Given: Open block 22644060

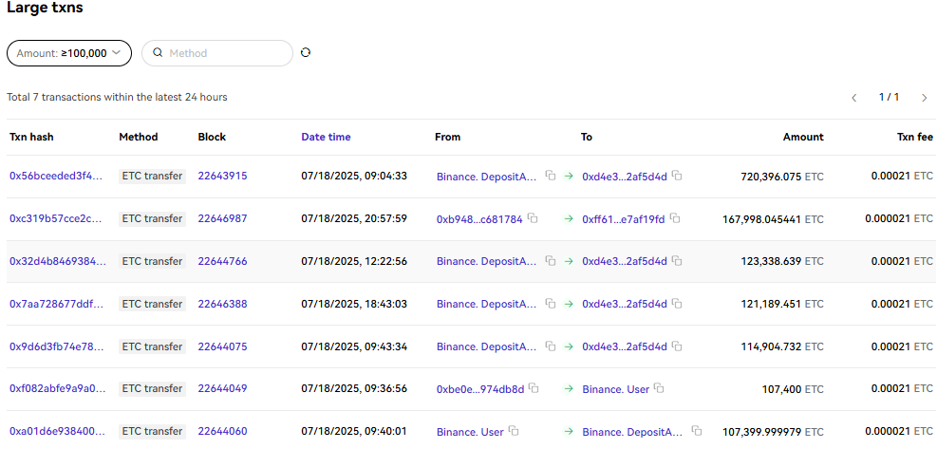Looking at the screenshot, I should click(x=222, y=432).
